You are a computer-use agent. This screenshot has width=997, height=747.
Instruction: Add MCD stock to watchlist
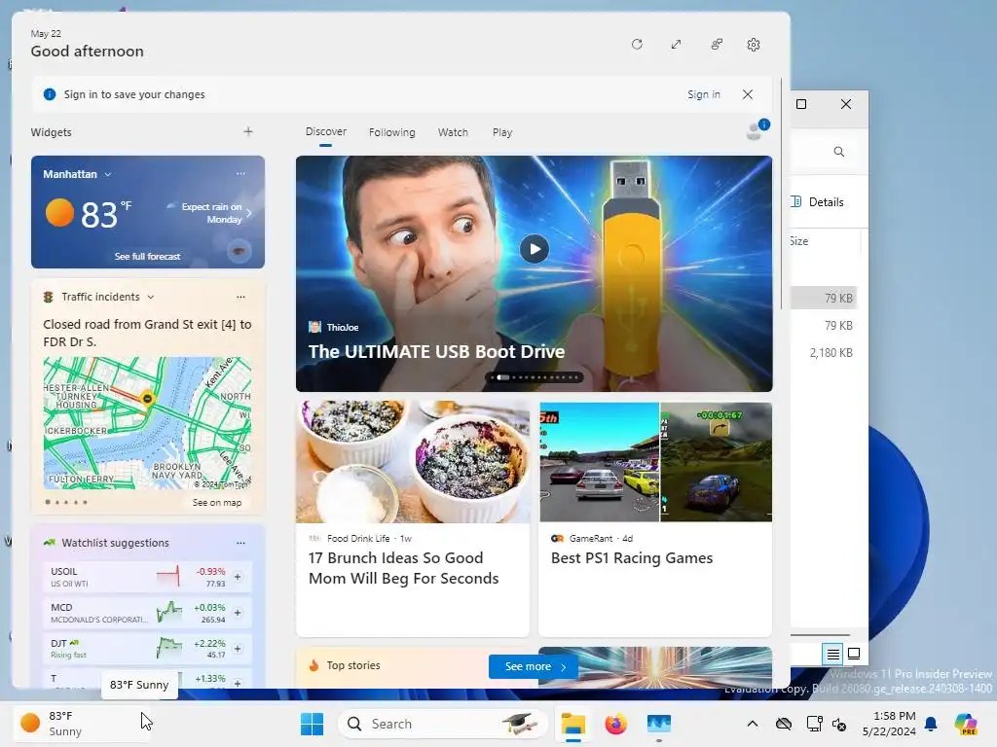click(x=238, y=613)
